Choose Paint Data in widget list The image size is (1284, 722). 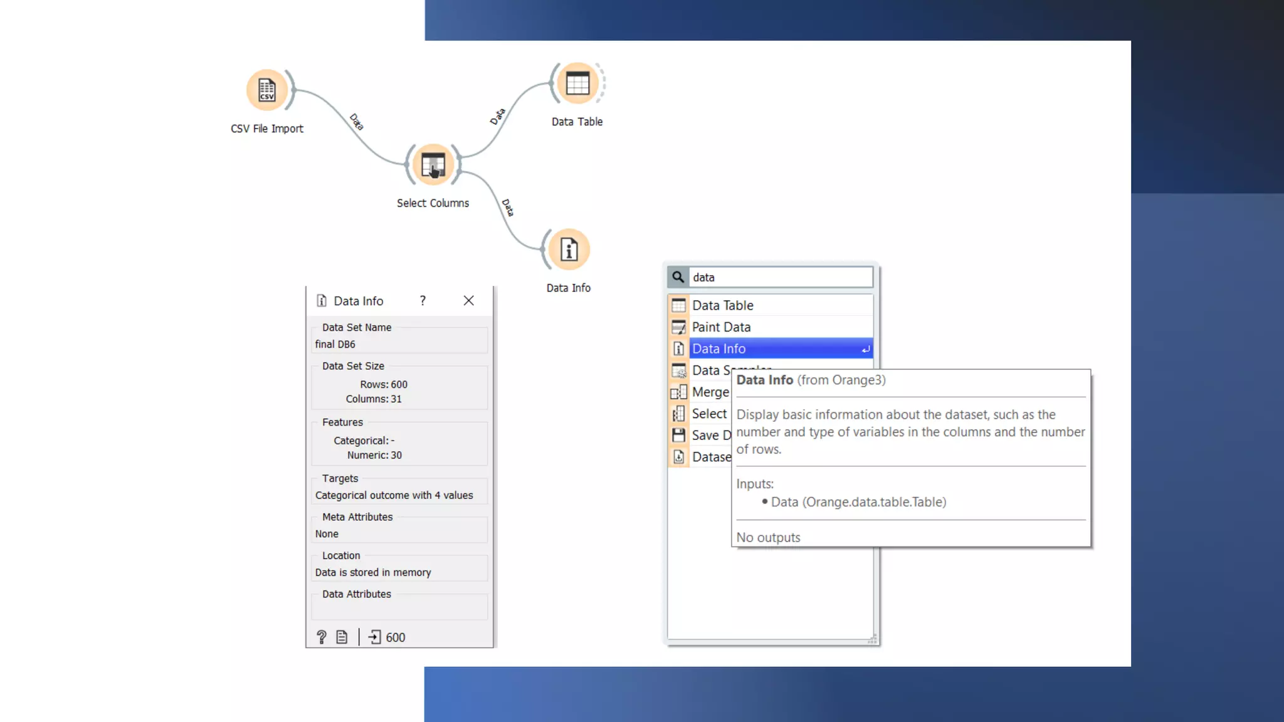[721, 327]
